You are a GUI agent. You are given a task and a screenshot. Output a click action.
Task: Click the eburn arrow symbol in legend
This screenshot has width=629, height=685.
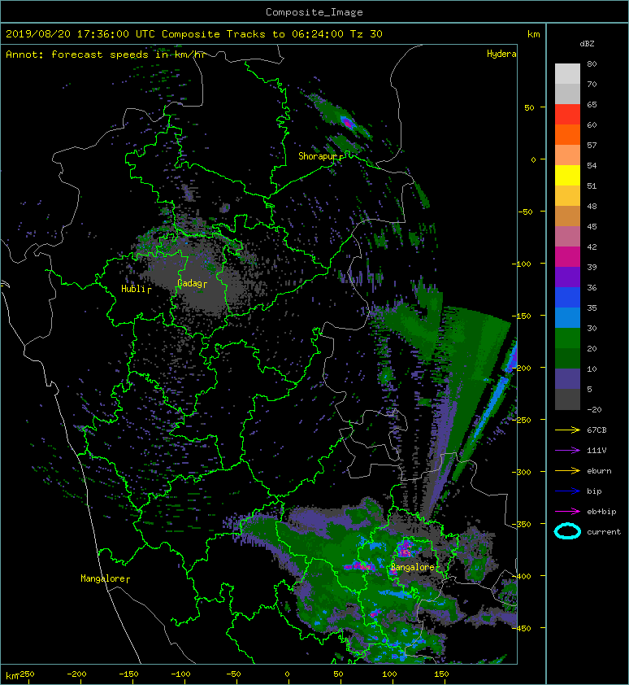(567, 470)
